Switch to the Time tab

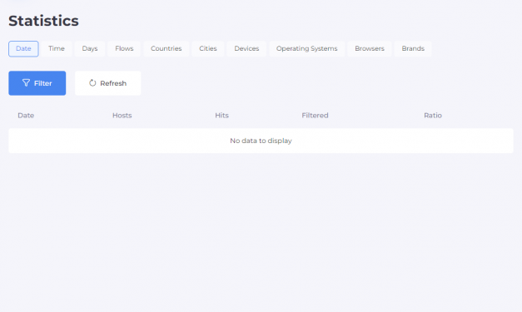click(x=57, y=48)
